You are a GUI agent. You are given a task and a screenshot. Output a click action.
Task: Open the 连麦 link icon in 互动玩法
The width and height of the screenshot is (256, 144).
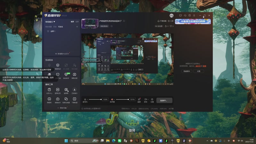point(66,65)
